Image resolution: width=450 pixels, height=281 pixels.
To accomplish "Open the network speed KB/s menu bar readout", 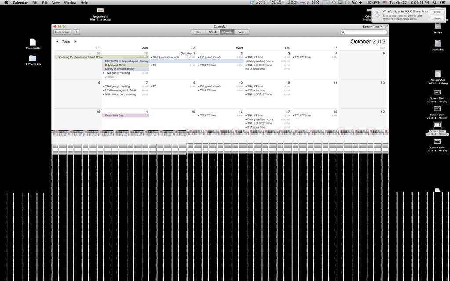I will pos(292,3).
